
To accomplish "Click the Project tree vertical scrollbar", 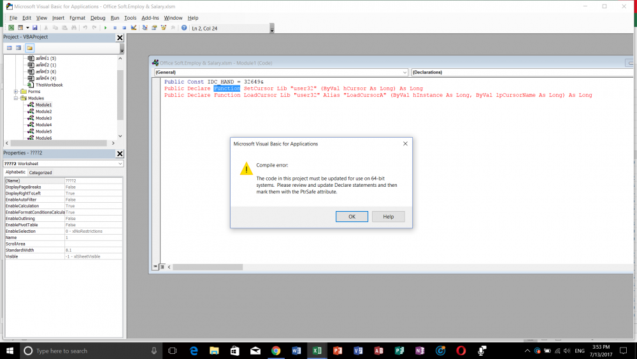I will (120, 96).
